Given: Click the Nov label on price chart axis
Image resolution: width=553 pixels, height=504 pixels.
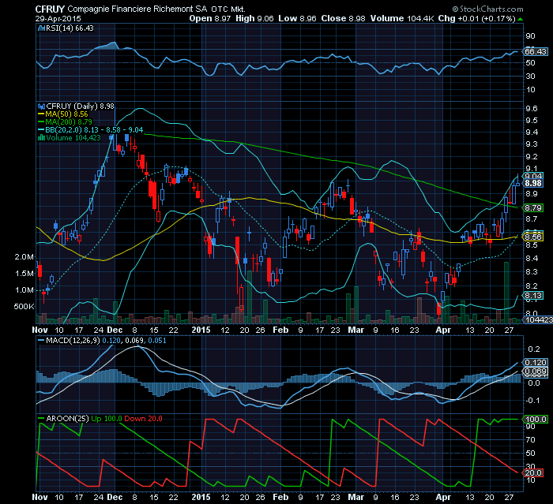Looking at the screenshot, I should [39, 330].
